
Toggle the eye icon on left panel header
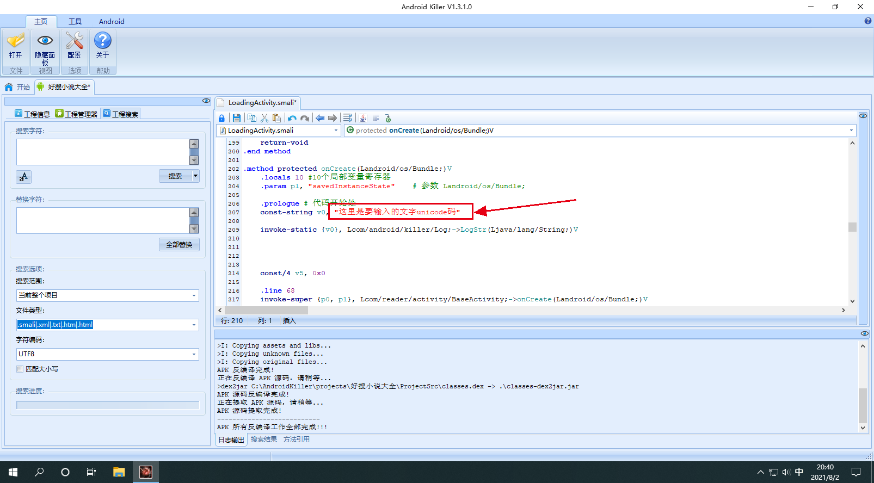pos(206,101)
